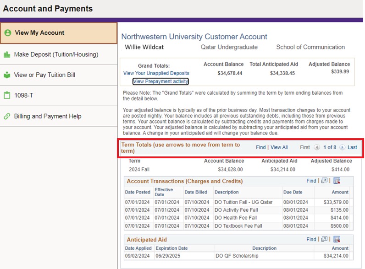Open the View My Account menu item

pos(58,33)
